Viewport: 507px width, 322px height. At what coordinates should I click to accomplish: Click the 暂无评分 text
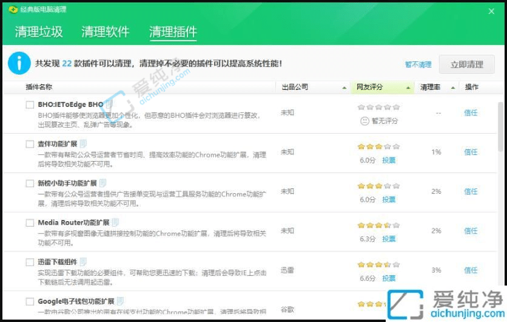(x=384, y=121)
